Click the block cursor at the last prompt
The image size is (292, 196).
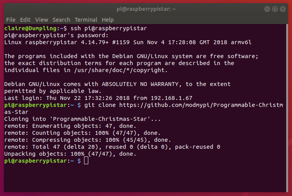(x=86, y=161)
